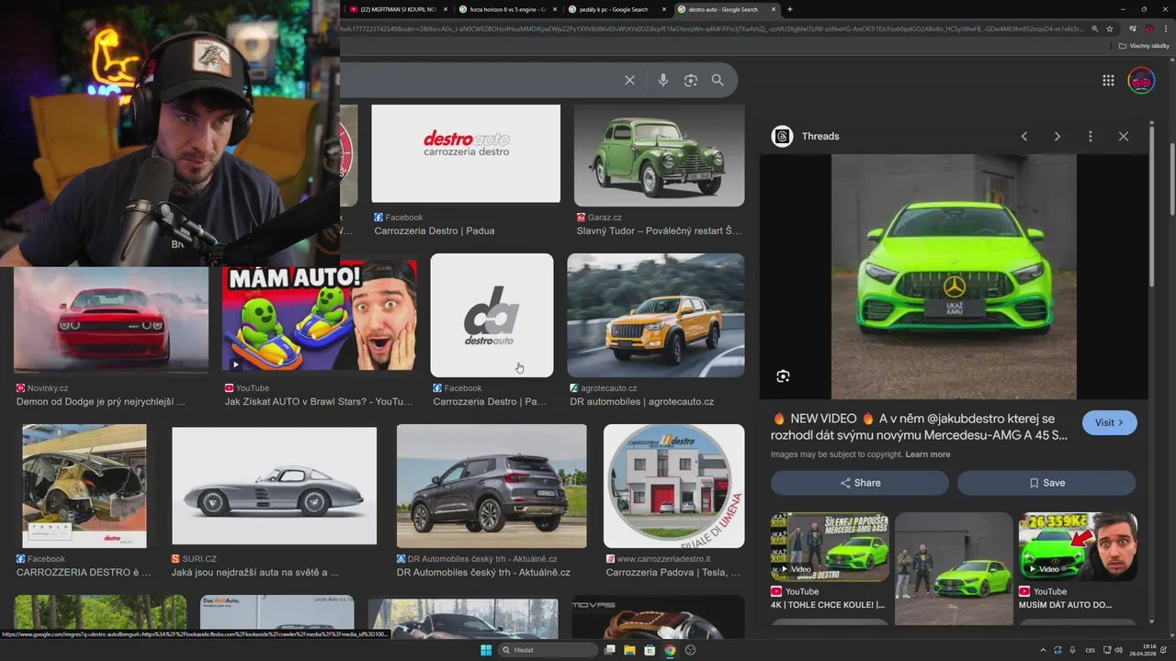
Task: Open 'Carrozzeria Destro | Padua' link
Action: 435,231
